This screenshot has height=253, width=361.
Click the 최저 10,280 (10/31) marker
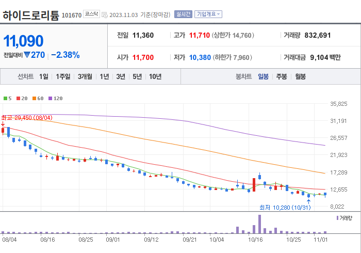click(x=285, y=208)
